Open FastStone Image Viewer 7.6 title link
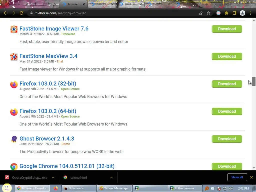 click(54, 28)
